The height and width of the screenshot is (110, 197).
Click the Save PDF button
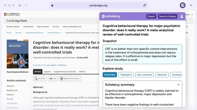coord(40,78)
